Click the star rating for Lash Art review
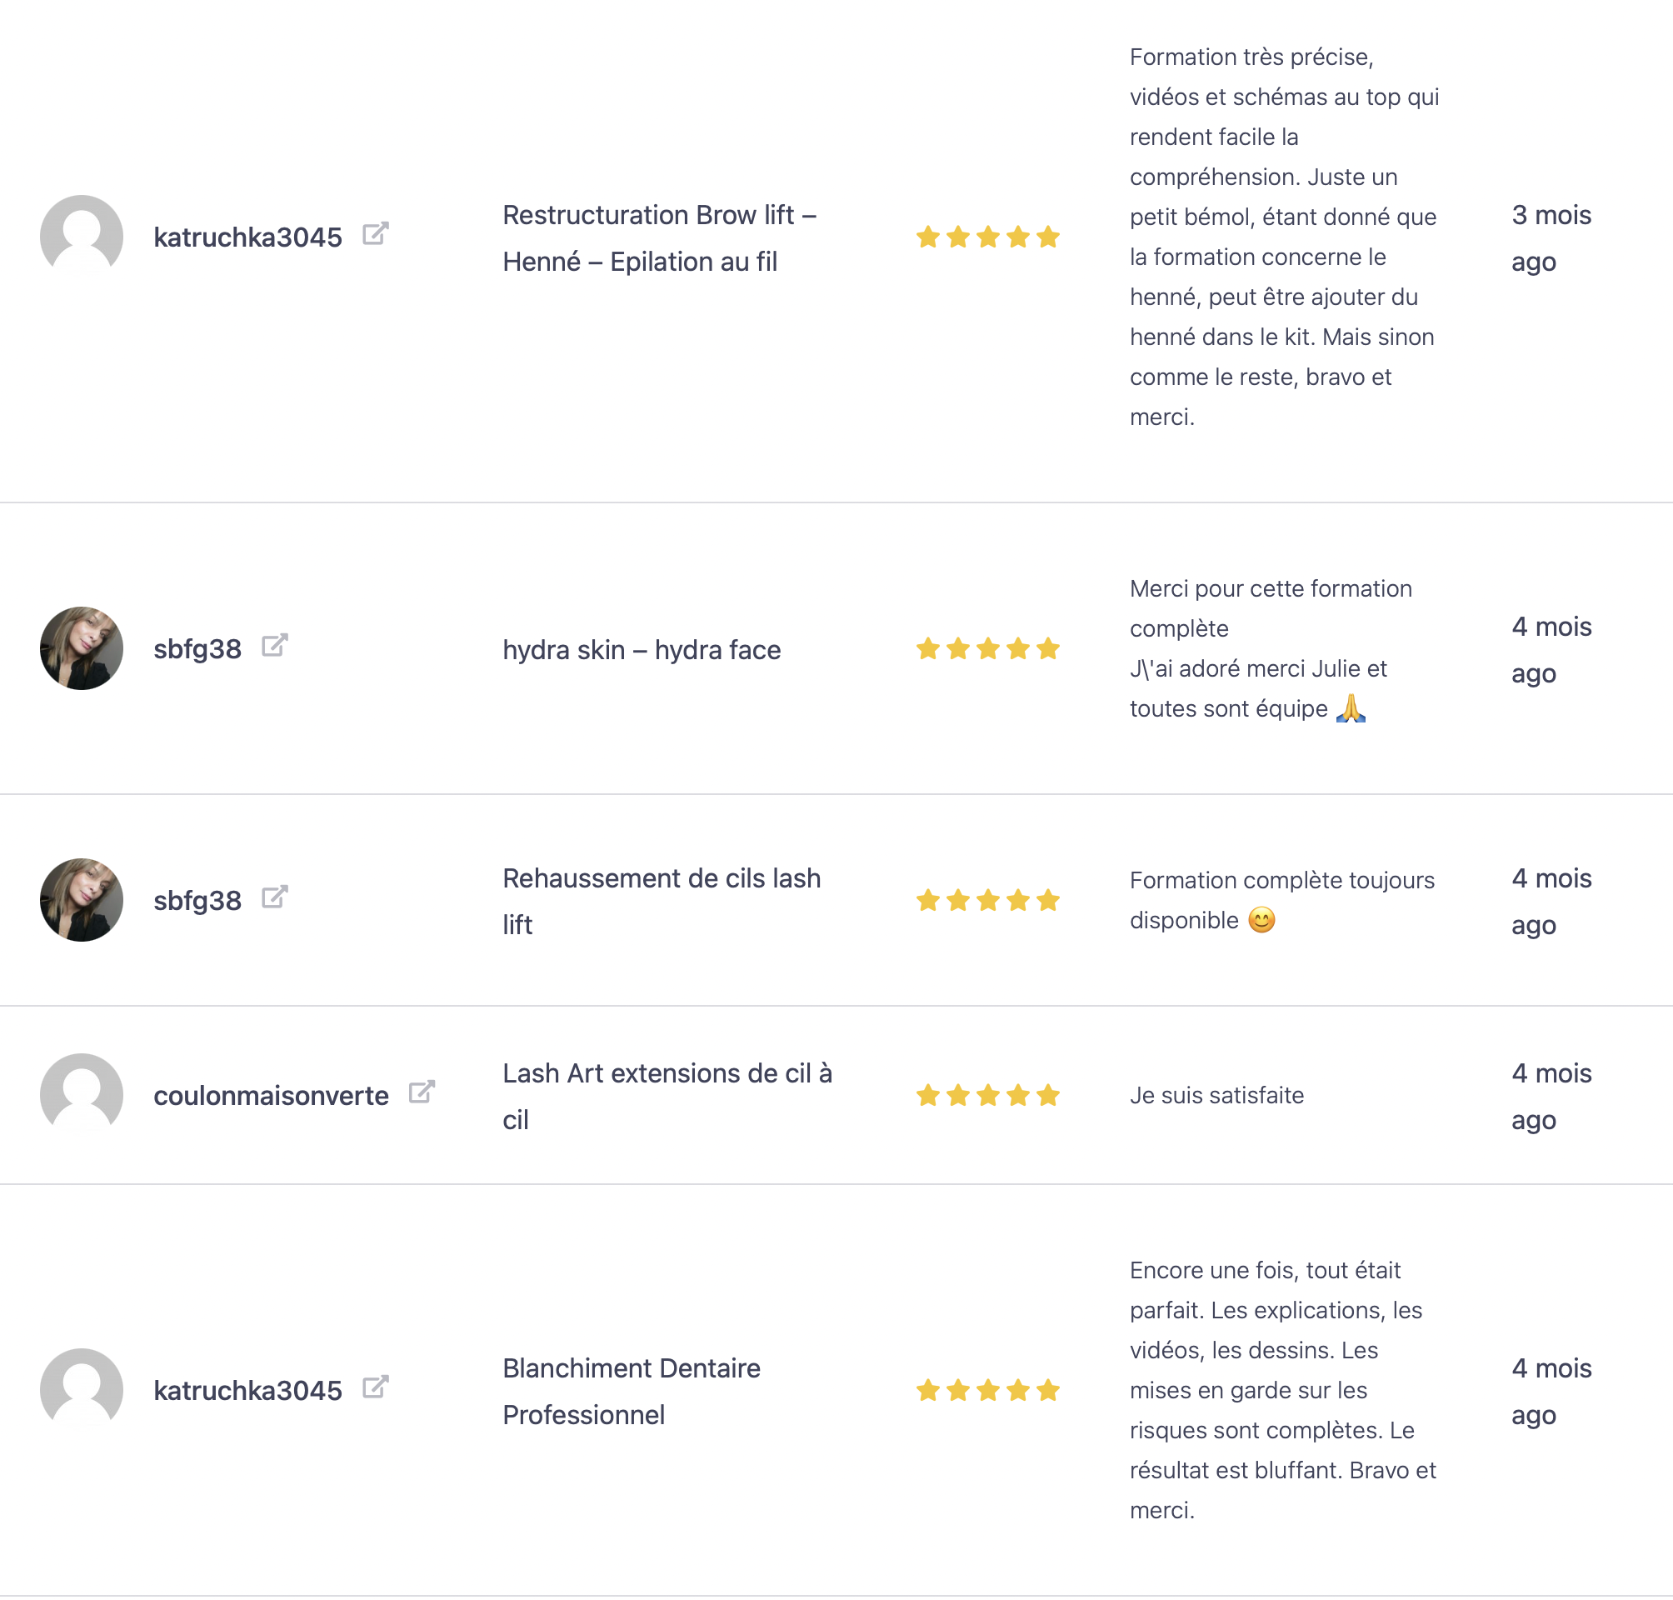 987,1095
